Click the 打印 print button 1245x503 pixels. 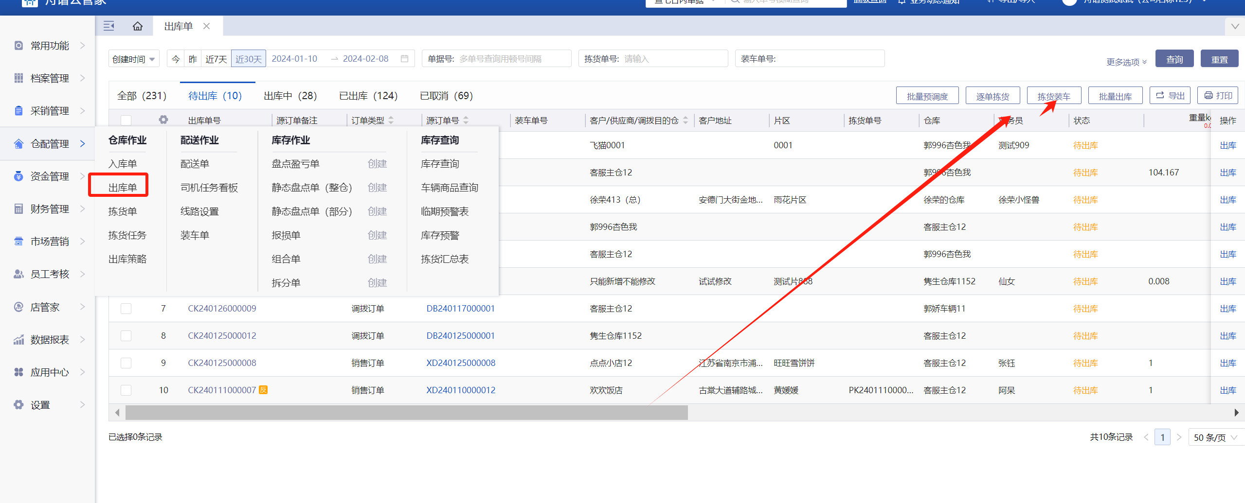(x=1218, y=96)
